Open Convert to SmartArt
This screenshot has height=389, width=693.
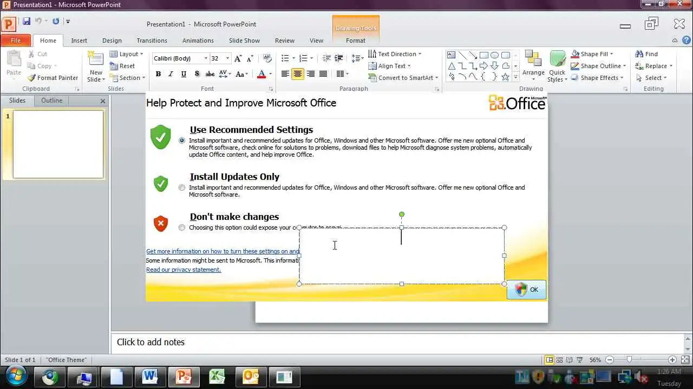point(403,78)
